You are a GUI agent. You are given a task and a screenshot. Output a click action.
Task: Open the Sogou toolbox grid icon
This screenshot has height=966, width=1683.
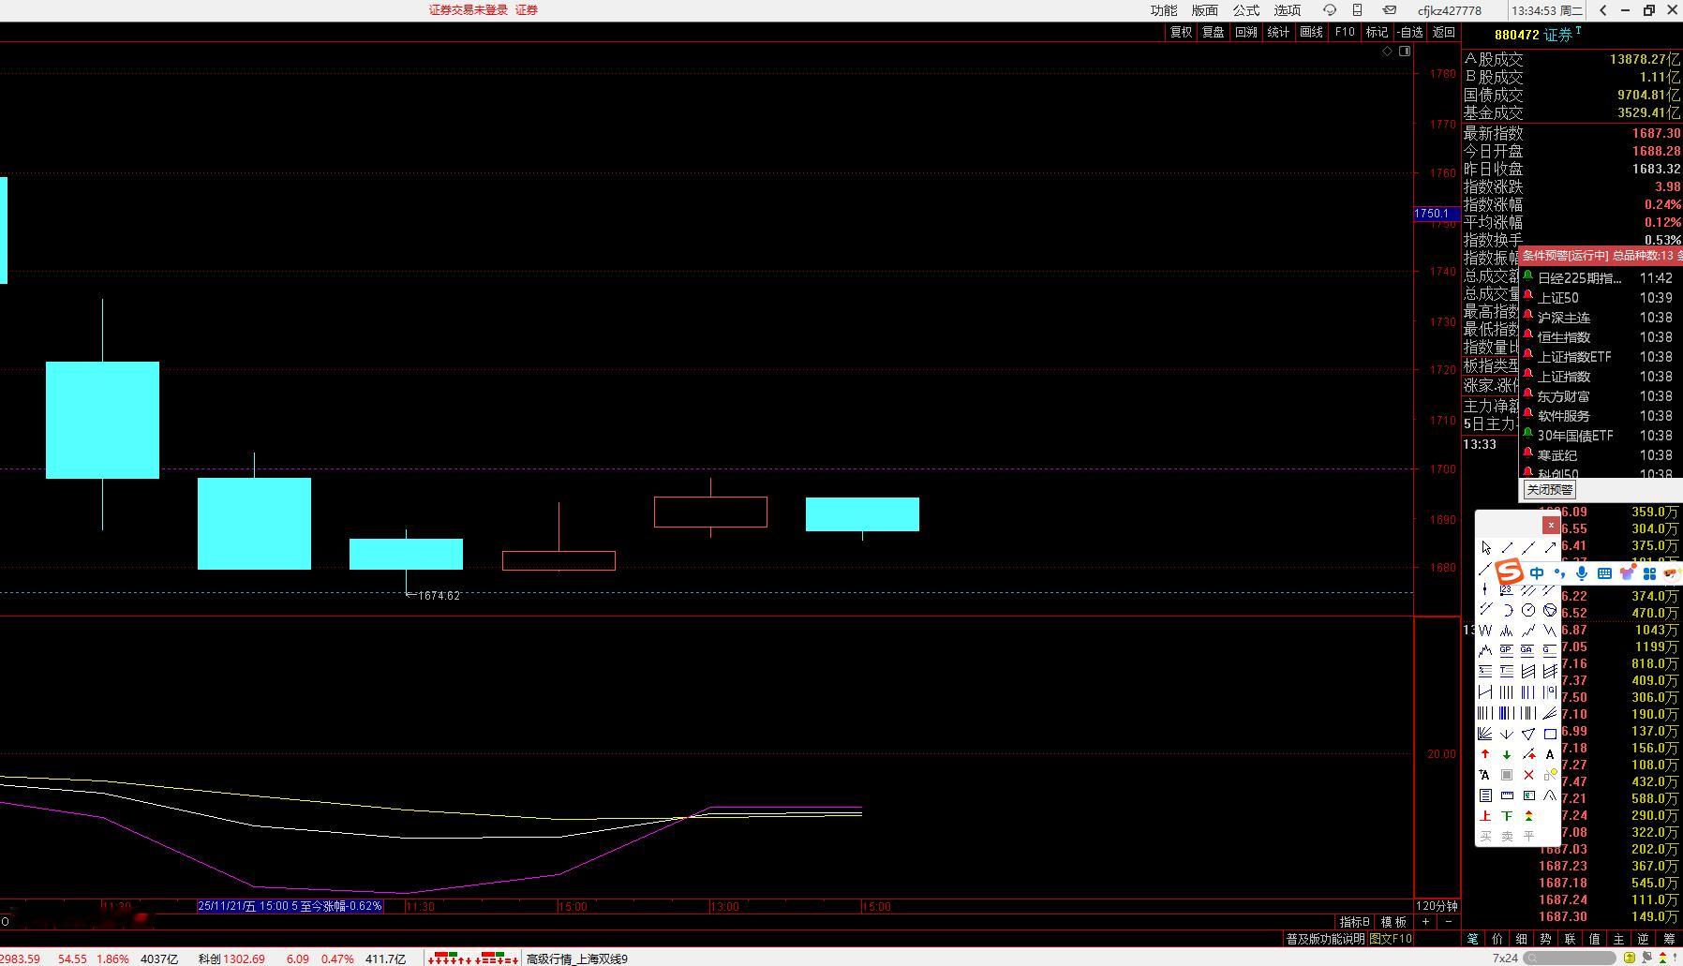[1649, 573]
